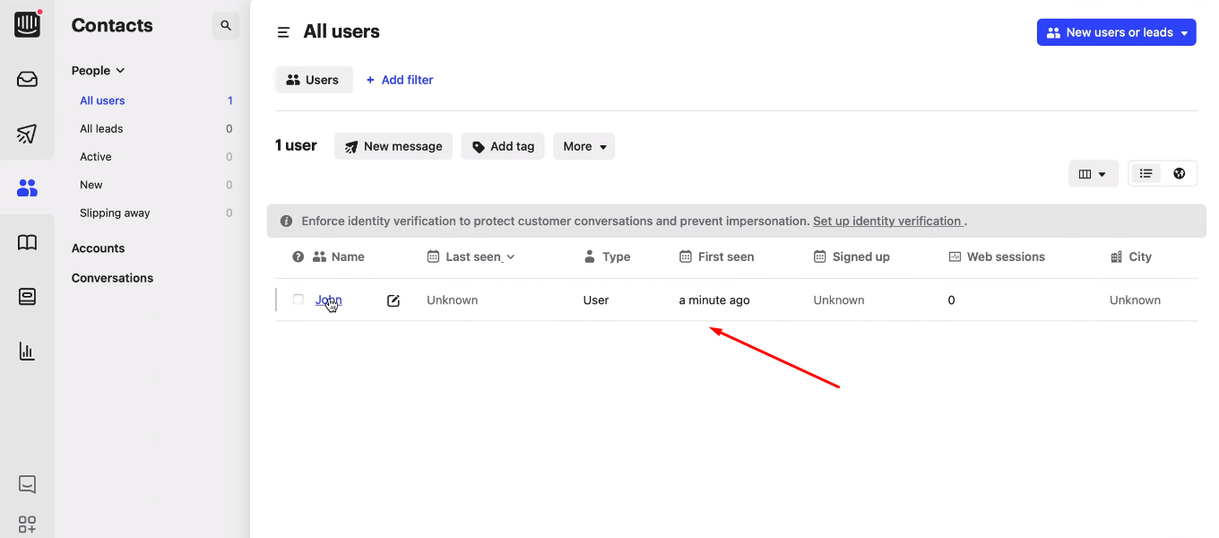Open the integrations grid icon at sidebar bottom
Viewport: 1219px width, 538px height.
(x=27, y=523)
